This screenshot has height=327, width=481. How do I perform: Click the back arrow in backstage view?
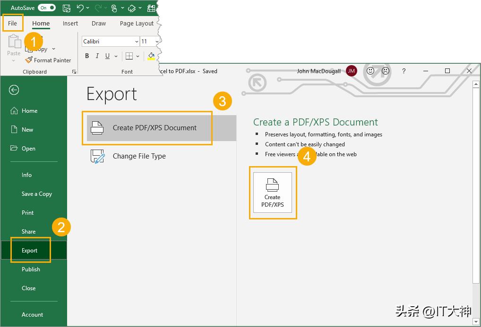tap(14, 90)
